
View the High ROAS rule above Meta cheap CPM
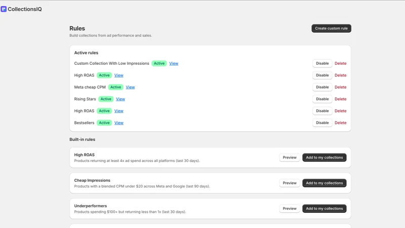(119, 75)
